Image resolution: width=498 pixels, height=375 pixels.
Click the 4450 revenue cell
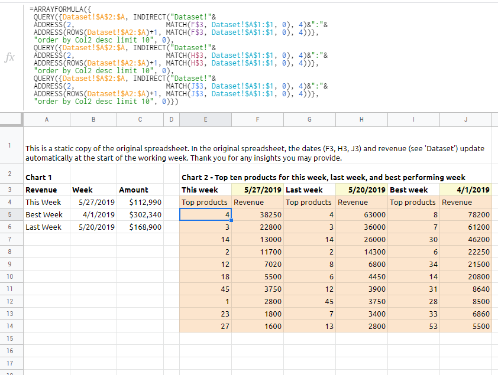pyautogui.click(x=362, y=276)
